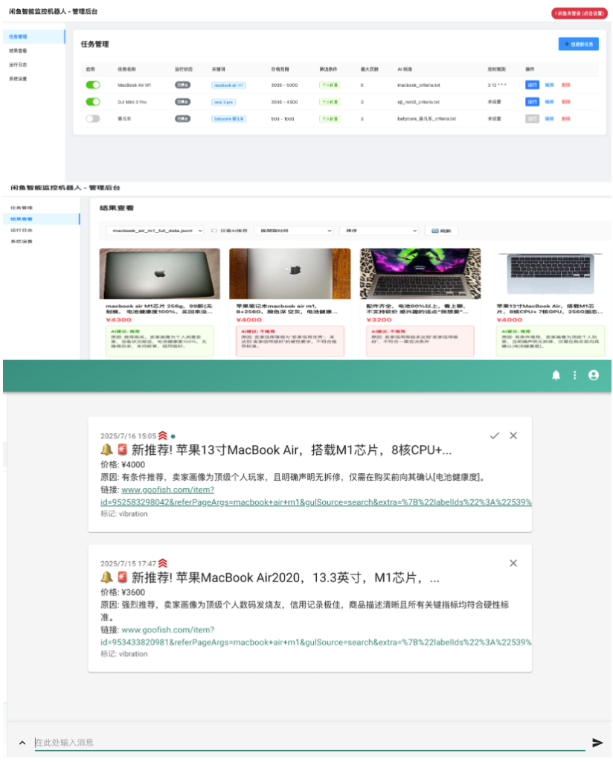Click the red 闲鱼未登录 status badge

[x=579, y=13]
